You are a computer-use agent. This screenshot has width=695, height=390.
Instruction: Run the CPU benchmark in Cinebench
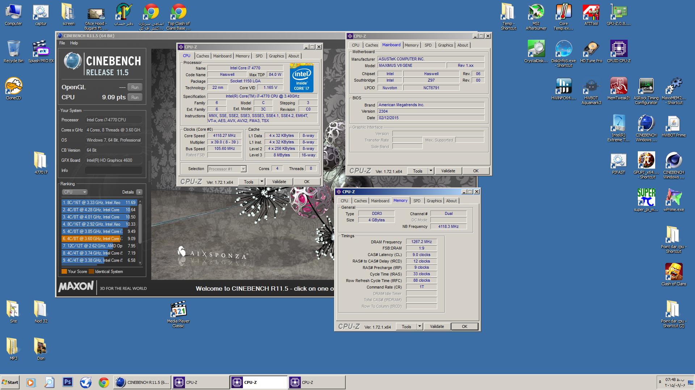pyautogui.click(x=135, y=97)
